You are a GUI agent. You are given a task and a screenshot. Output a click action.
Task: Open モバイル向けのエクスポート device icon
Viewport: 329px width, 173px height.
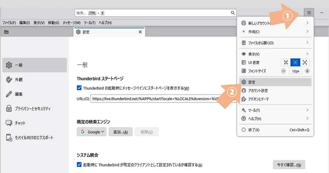point(9,138)
